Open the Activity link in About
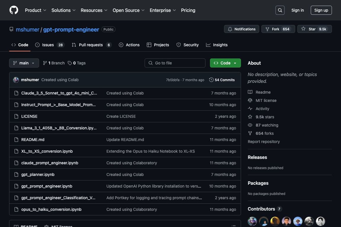 pyautogui.click(x=262, y=108)
